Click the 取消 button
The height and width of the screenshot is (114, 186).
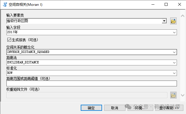click(115, 108)
